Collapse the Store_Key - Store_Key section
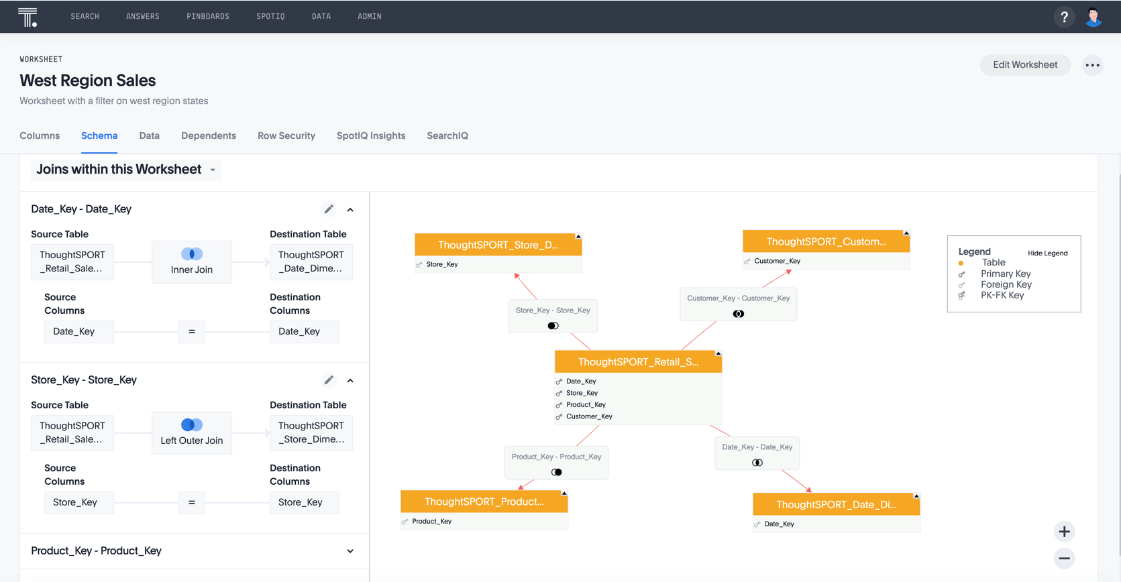Image resolution: width=1121 pixels, height=582 pixels. [x=350, y=381]
